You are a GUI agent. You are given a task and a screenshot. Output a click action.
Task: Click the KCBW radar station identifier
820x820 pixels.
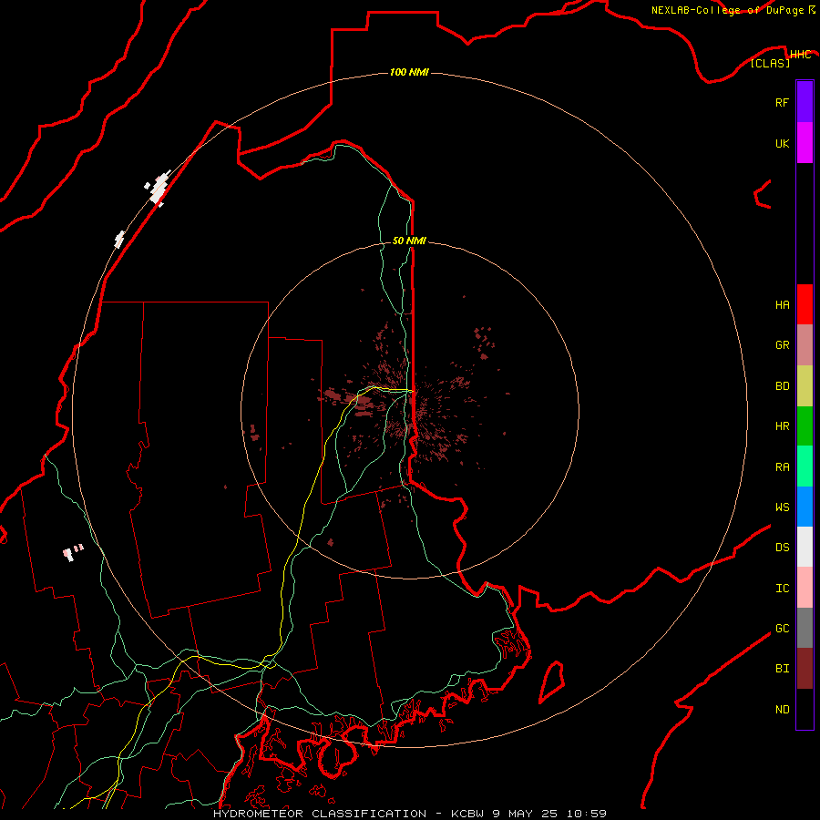467,814
